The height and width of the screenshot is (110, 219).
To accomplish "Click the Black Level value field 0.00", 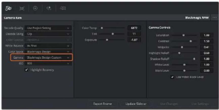I will pos(207,71).
